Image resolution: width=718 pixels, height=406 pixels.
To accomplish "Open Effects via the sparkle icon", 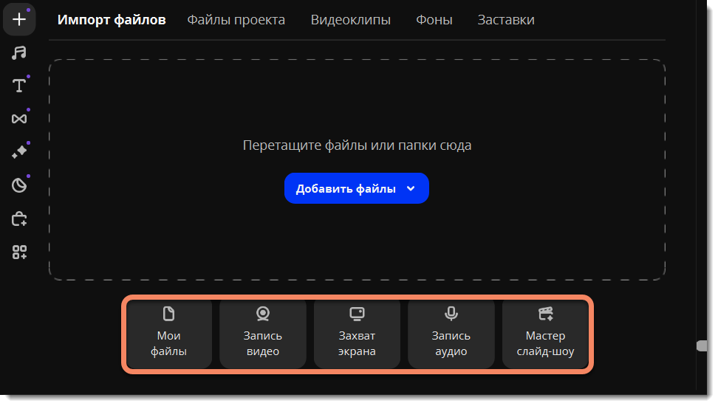I will click(x=19, y=151).
